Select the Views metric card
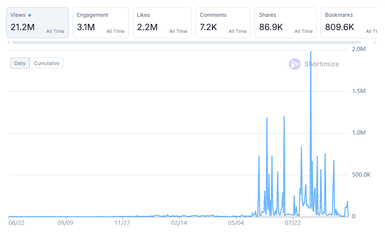 [37, 22]
